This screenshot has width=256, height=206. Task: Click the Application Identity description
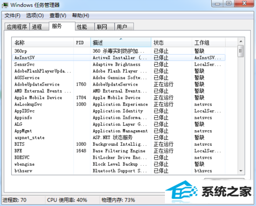[x=118, y=111]
